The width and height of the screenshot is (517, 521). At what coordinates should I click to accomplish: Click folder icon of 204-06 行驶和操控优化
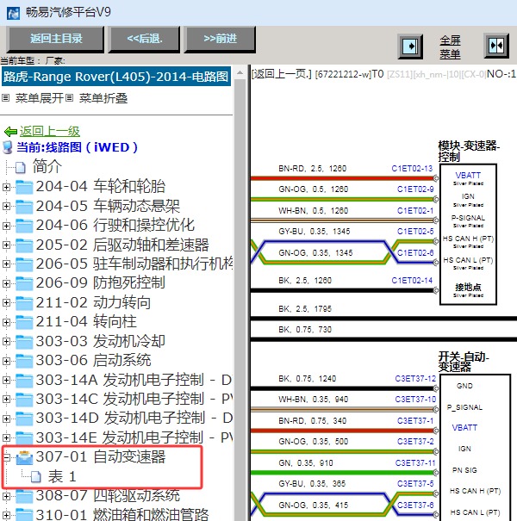[x=24, y=226]
